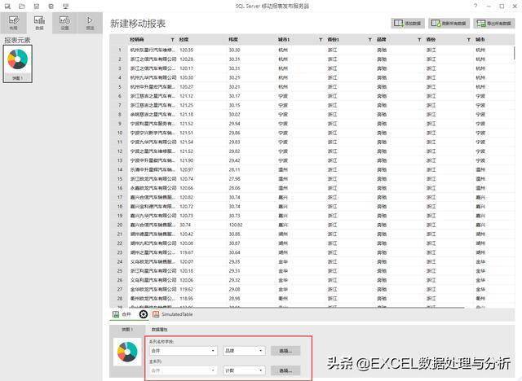The width and height of the screenshot is (522, 381).
Task: Click the longitude cell 118.95
Action: [x=186, y=298]
